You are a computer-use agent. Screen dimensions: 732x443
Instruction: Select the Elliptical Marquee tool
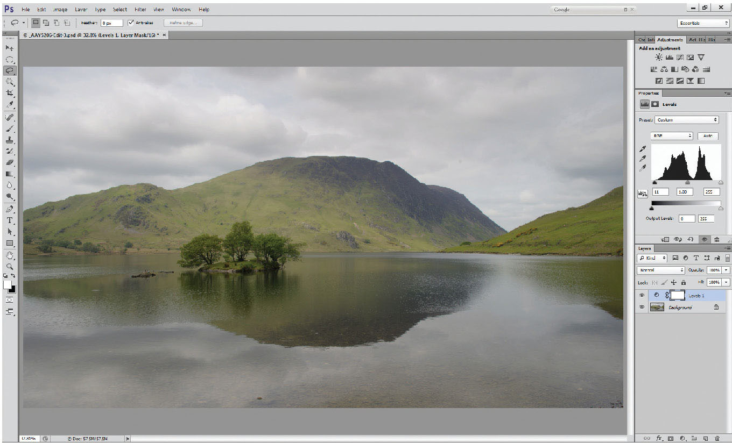click(10, 60)
